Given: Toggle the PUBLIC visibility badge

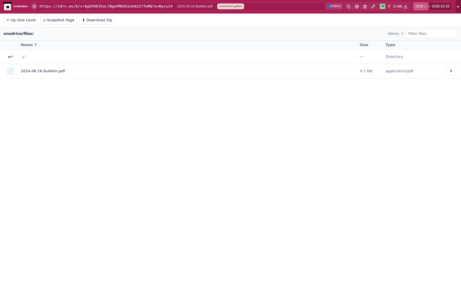Looking at the screenshot, I should (x=334, y=6).
